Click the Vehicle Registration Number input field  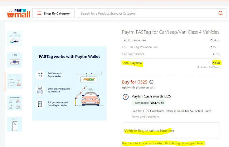tap(171, 131)
